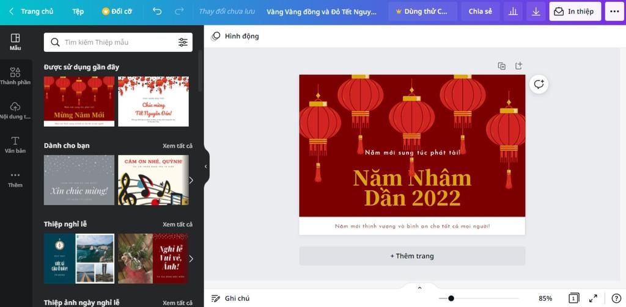Click search magnifier icon
The width and height of the screenshot is (626, 307).
pos(55,42)
